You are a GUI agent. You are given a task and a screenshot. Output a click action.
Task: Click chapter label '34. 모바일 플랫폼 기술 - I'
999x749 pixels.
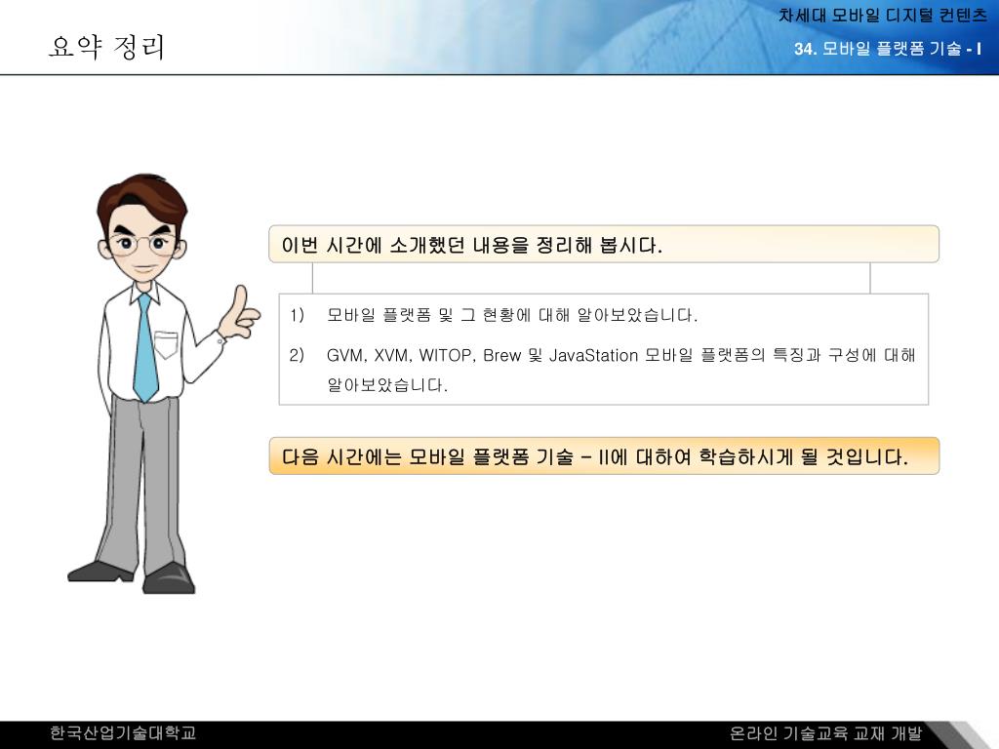[x=888, y=49]
